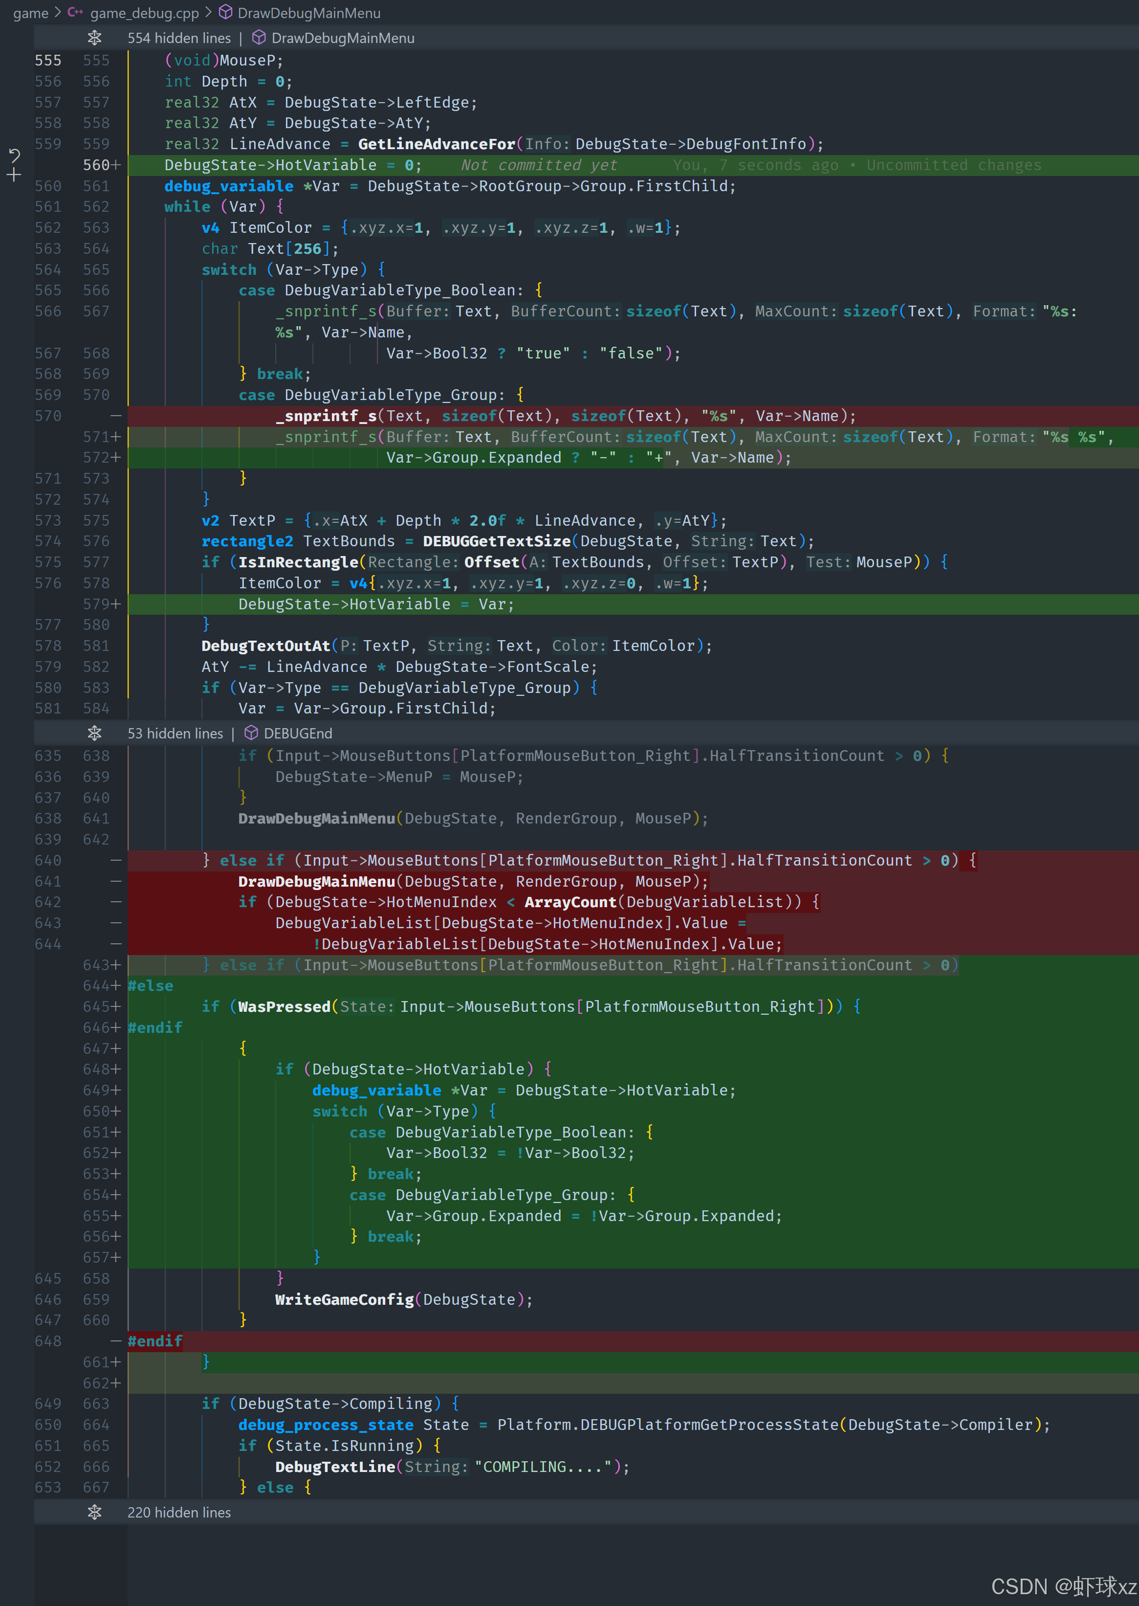
Task: Click unfold icon beside 53 hidden lines
Action: 95,733
